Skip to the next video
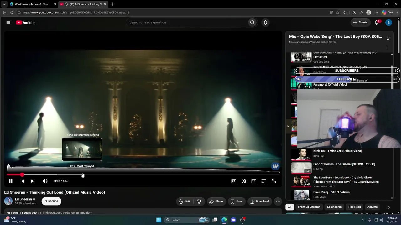 click(x=33, y=181)
